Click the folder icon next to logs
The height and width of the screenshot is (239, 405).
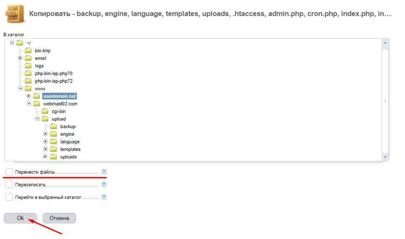pos(28,66)
